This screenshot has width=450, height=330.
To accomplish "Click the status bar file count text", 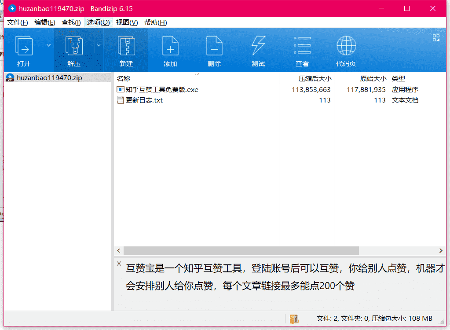I will (374, 319).
